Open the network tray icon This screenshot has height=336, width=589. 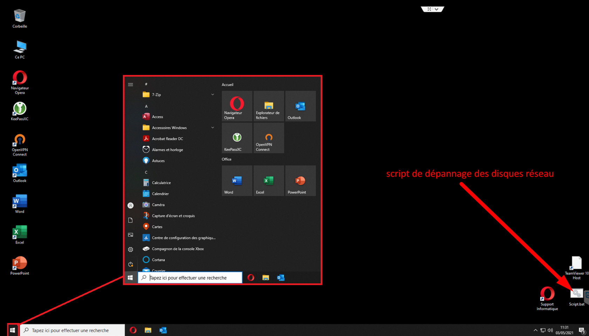coord(543,330)
